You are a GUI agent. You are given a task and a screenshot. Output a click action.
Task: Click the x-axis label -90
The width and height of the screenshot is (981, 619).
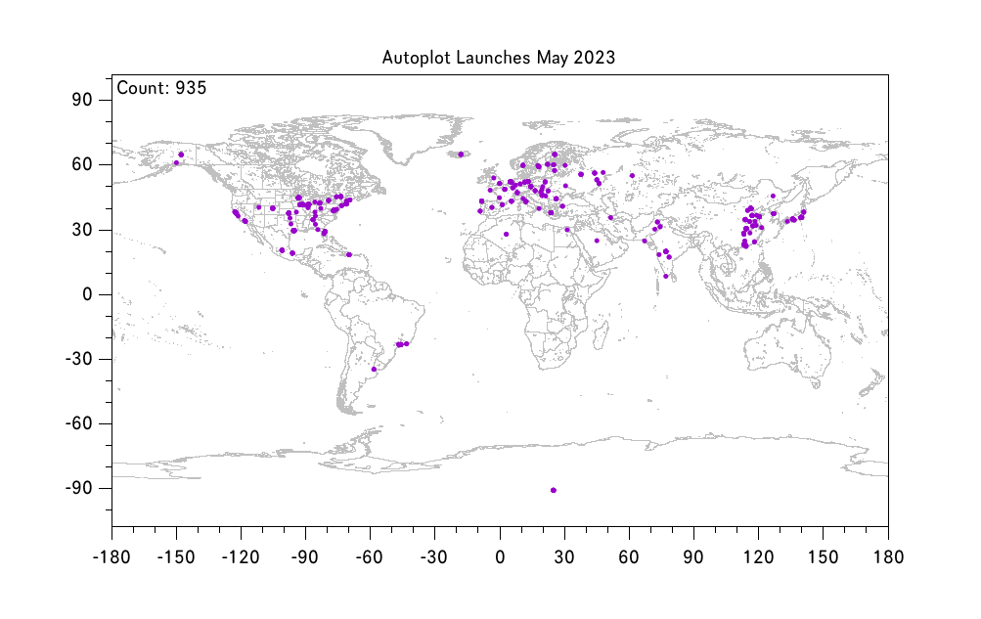coord(305,557)
